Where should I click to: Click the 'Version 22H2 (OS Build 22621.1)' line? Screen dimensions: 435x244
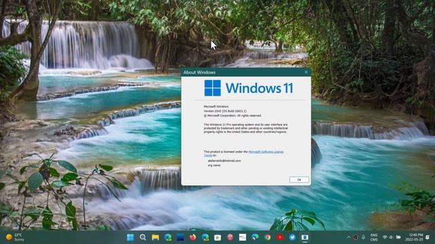[x=225, y=111]
